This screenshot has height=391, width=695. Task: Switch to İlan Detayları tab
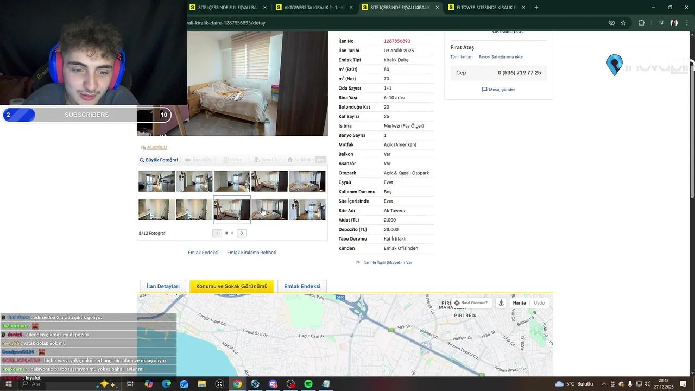pos(163,286)
